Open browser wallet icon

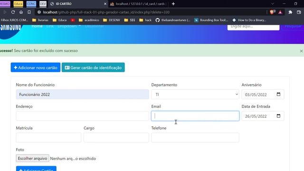299,12
